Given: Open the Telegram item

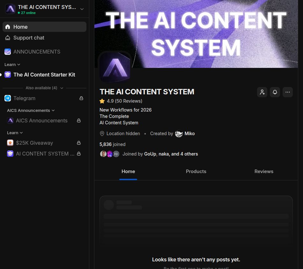Looking at the screenshot, I should coord(44,98).
